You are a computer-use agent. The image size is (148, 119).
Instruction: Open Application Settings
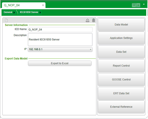121,38
